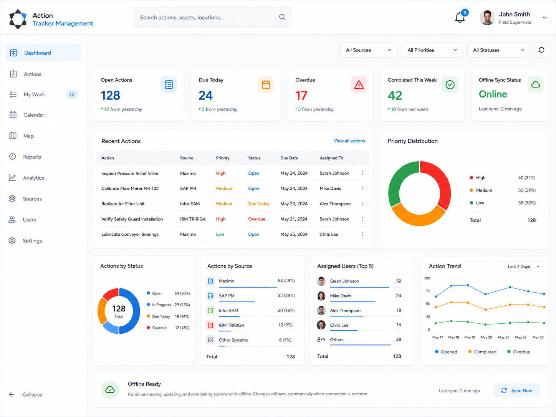Click the Maximo source icon
556x417 pixels.
point(210,281)
